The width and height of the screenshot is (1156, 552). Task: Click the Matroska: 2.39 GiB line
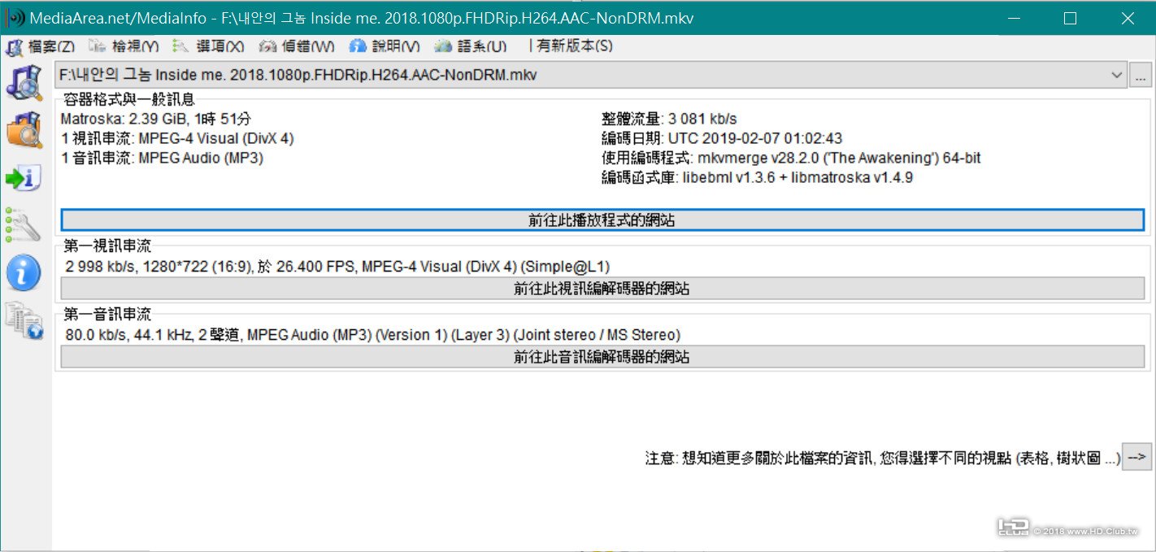tap(156, 120)
